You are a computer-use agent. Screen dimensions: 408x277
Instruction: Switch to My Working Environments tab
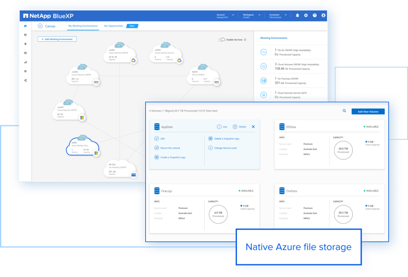click(x=83, y=26)
